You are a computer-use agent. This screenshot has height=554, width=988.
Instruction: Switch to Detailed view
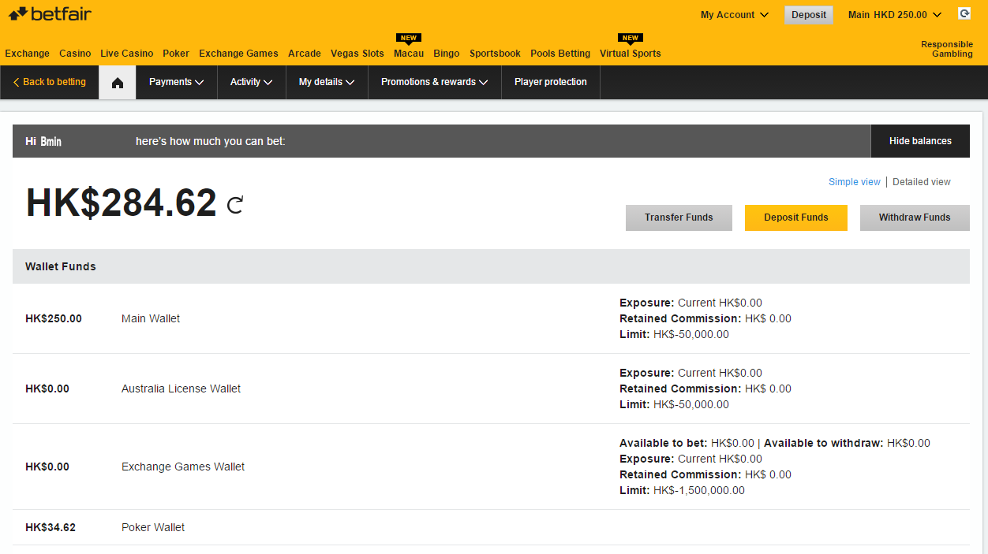pos(922,182)
